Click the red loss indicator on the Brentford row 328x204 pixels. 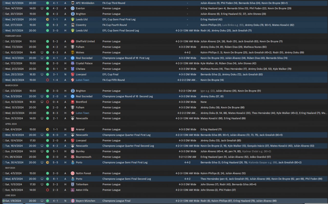tap(47, 102)
